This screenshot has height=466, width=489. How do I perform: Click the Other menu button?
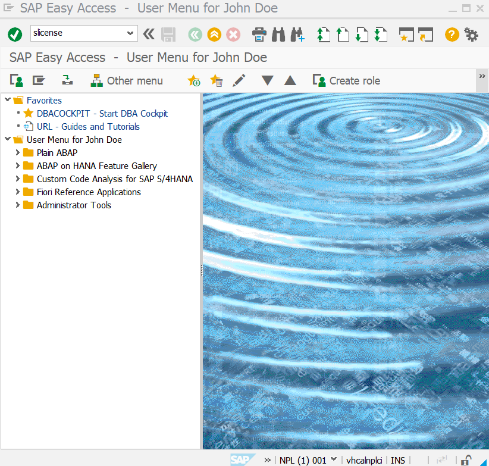[x=127, y=80]
